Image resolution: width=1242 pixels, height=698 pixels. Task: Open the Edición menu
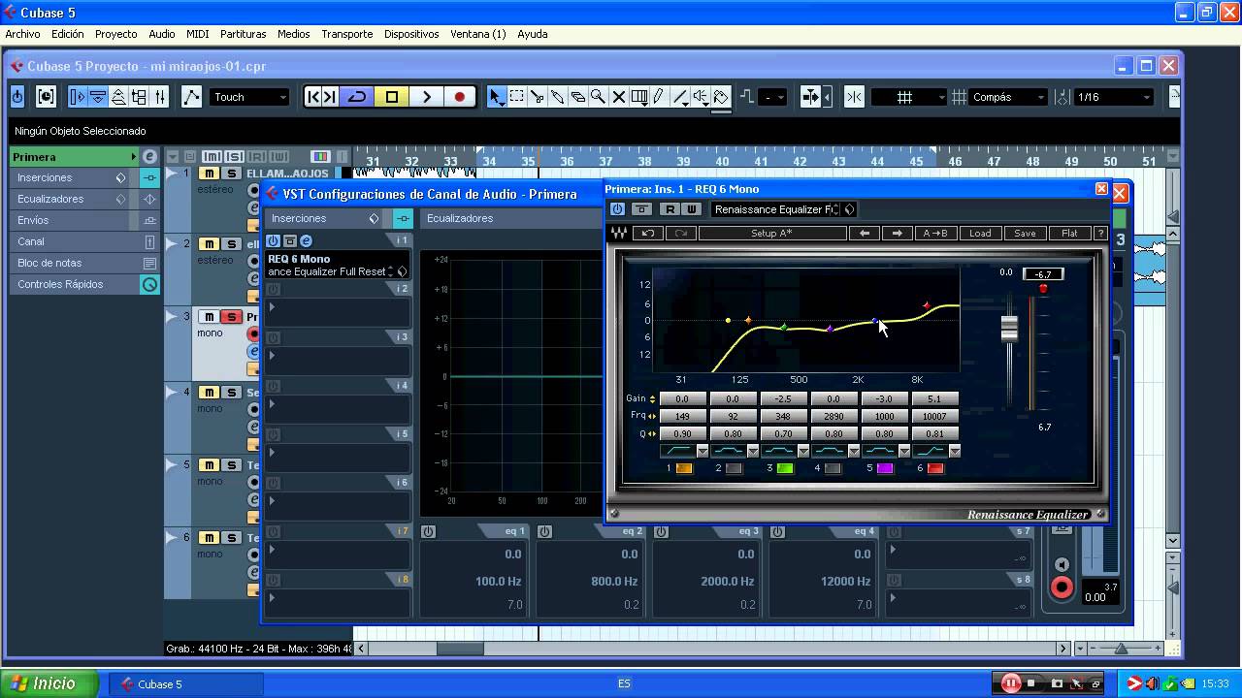(x=68, y=34)
